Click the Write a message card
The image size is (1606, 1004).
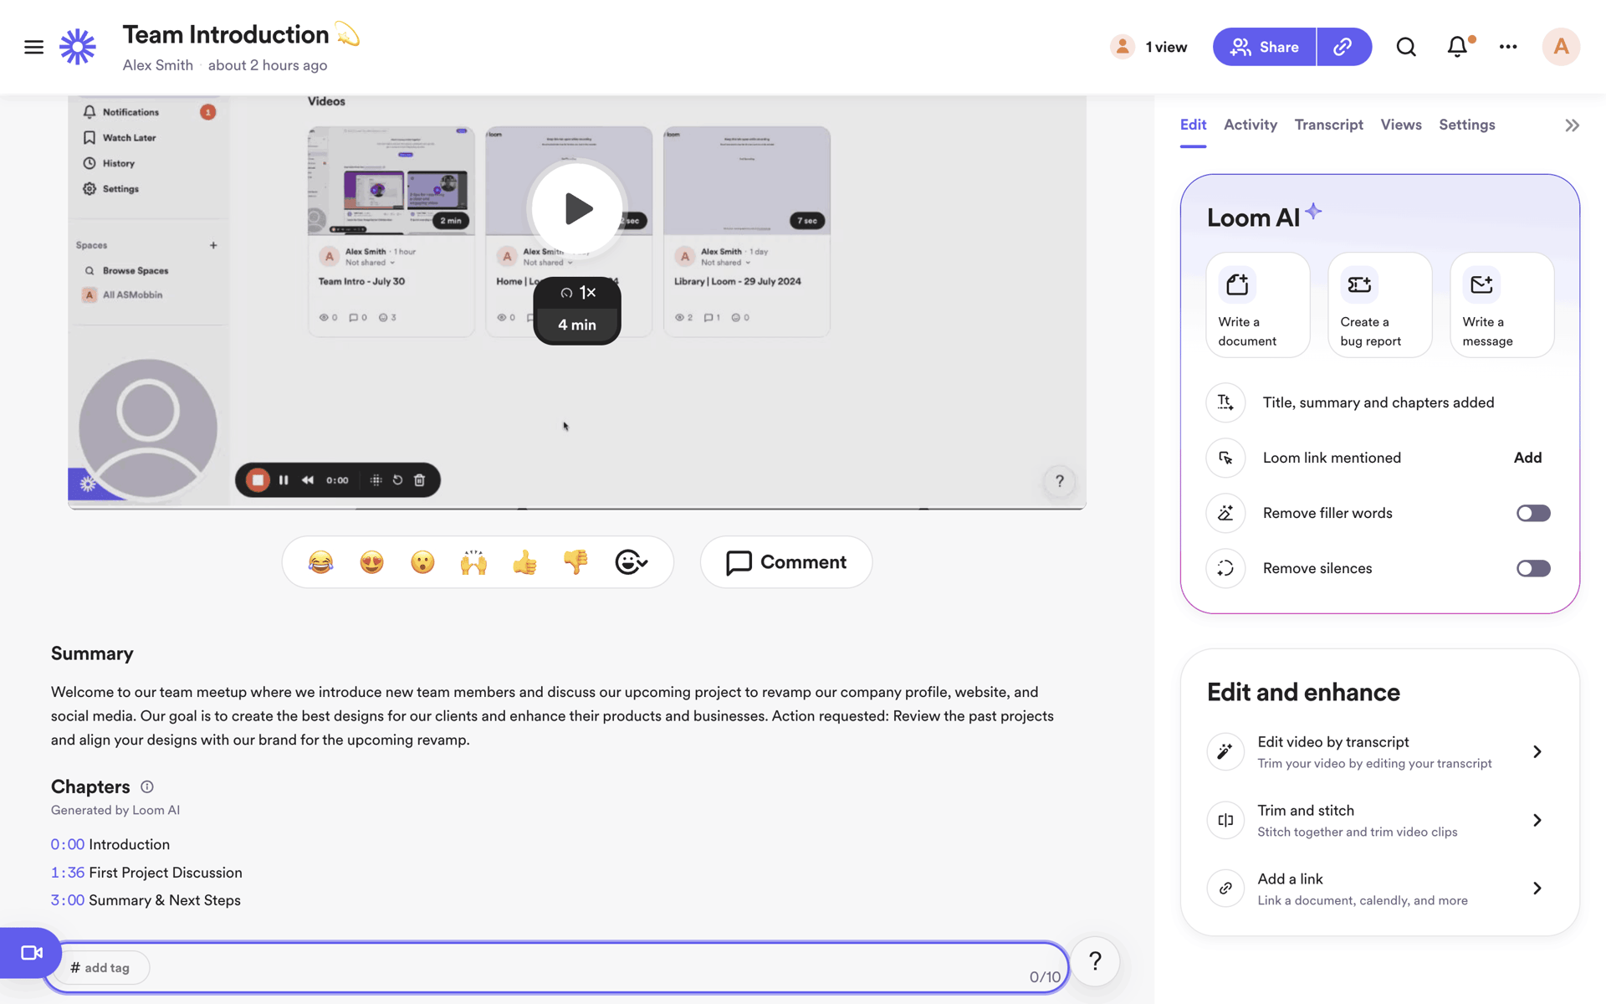click(1502, 305)
